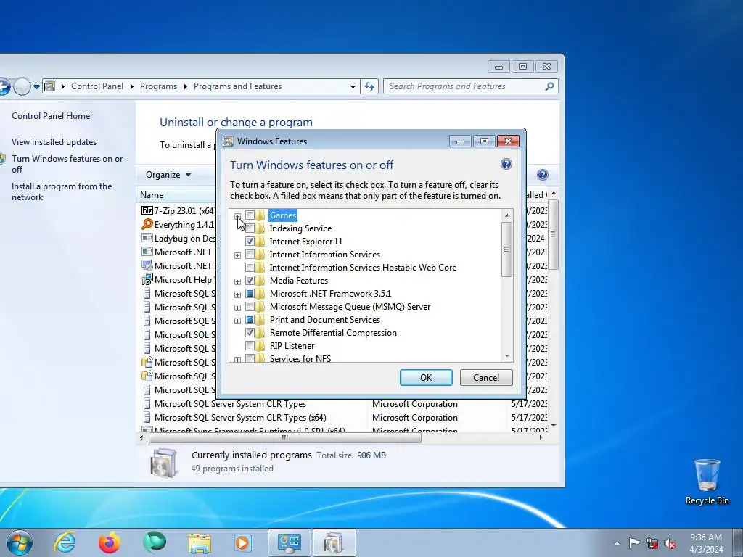
Task: Open the Windows Features help icon
Action: pos(506,165)
